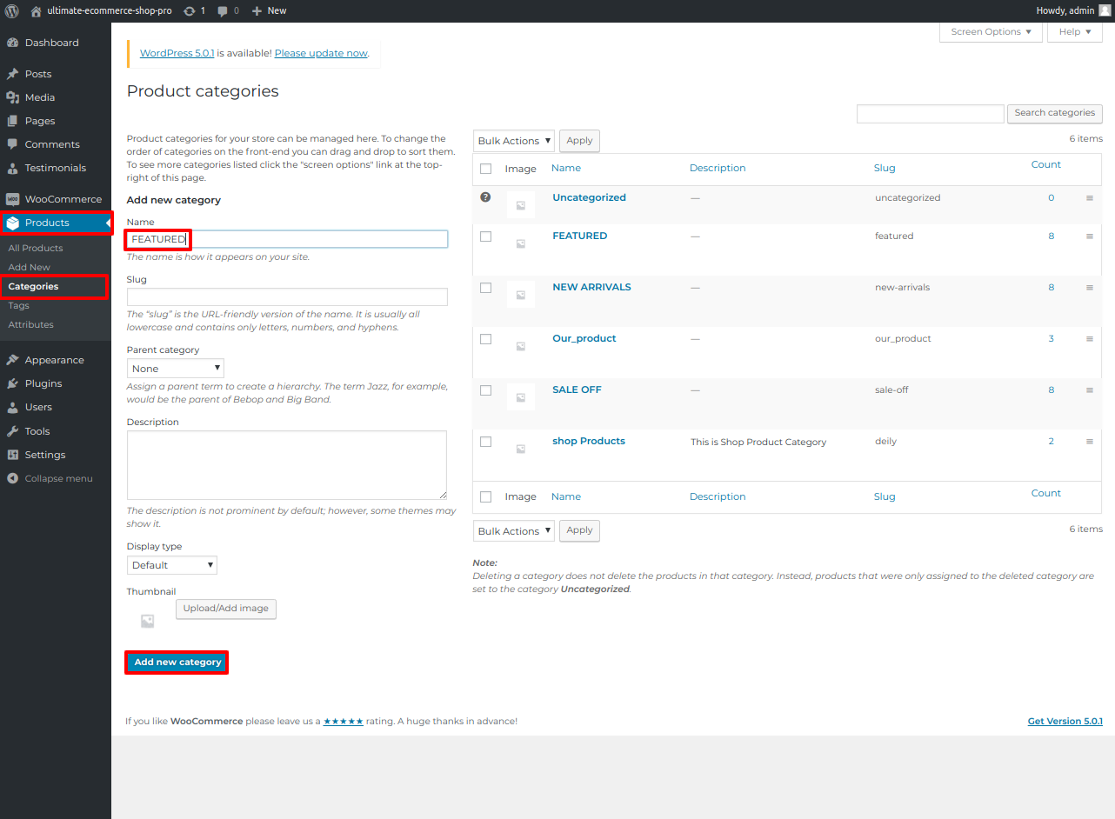Screen dimensions: 1115x819
Task: Click the Add new category button
Action: click(x=177, y=663)
